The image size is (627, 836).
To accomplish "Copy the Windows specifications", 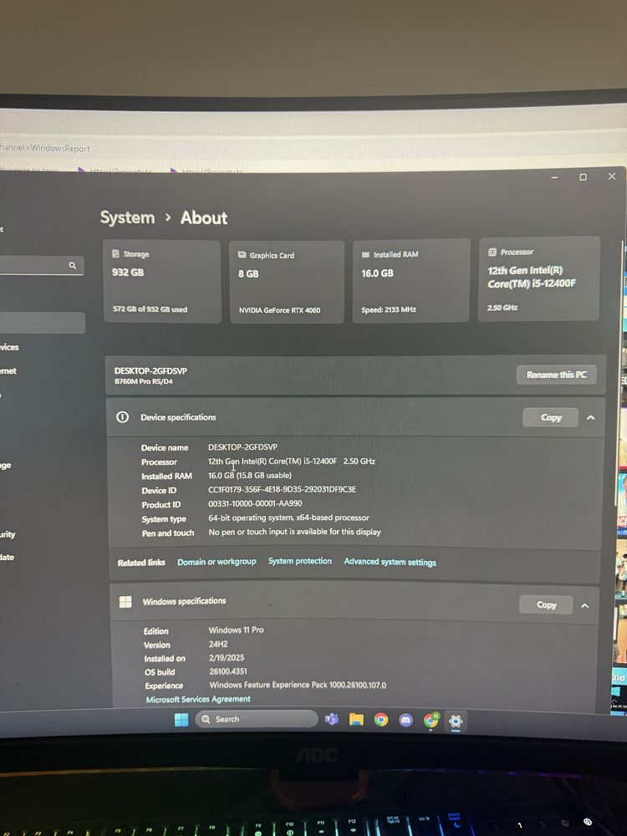I will click(546, 604).
